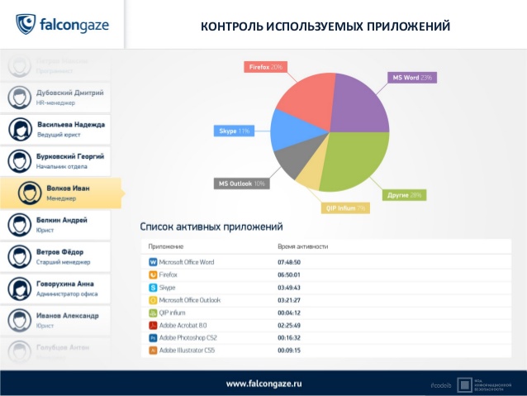Click the MS Outlook 10% chart label

242,184
